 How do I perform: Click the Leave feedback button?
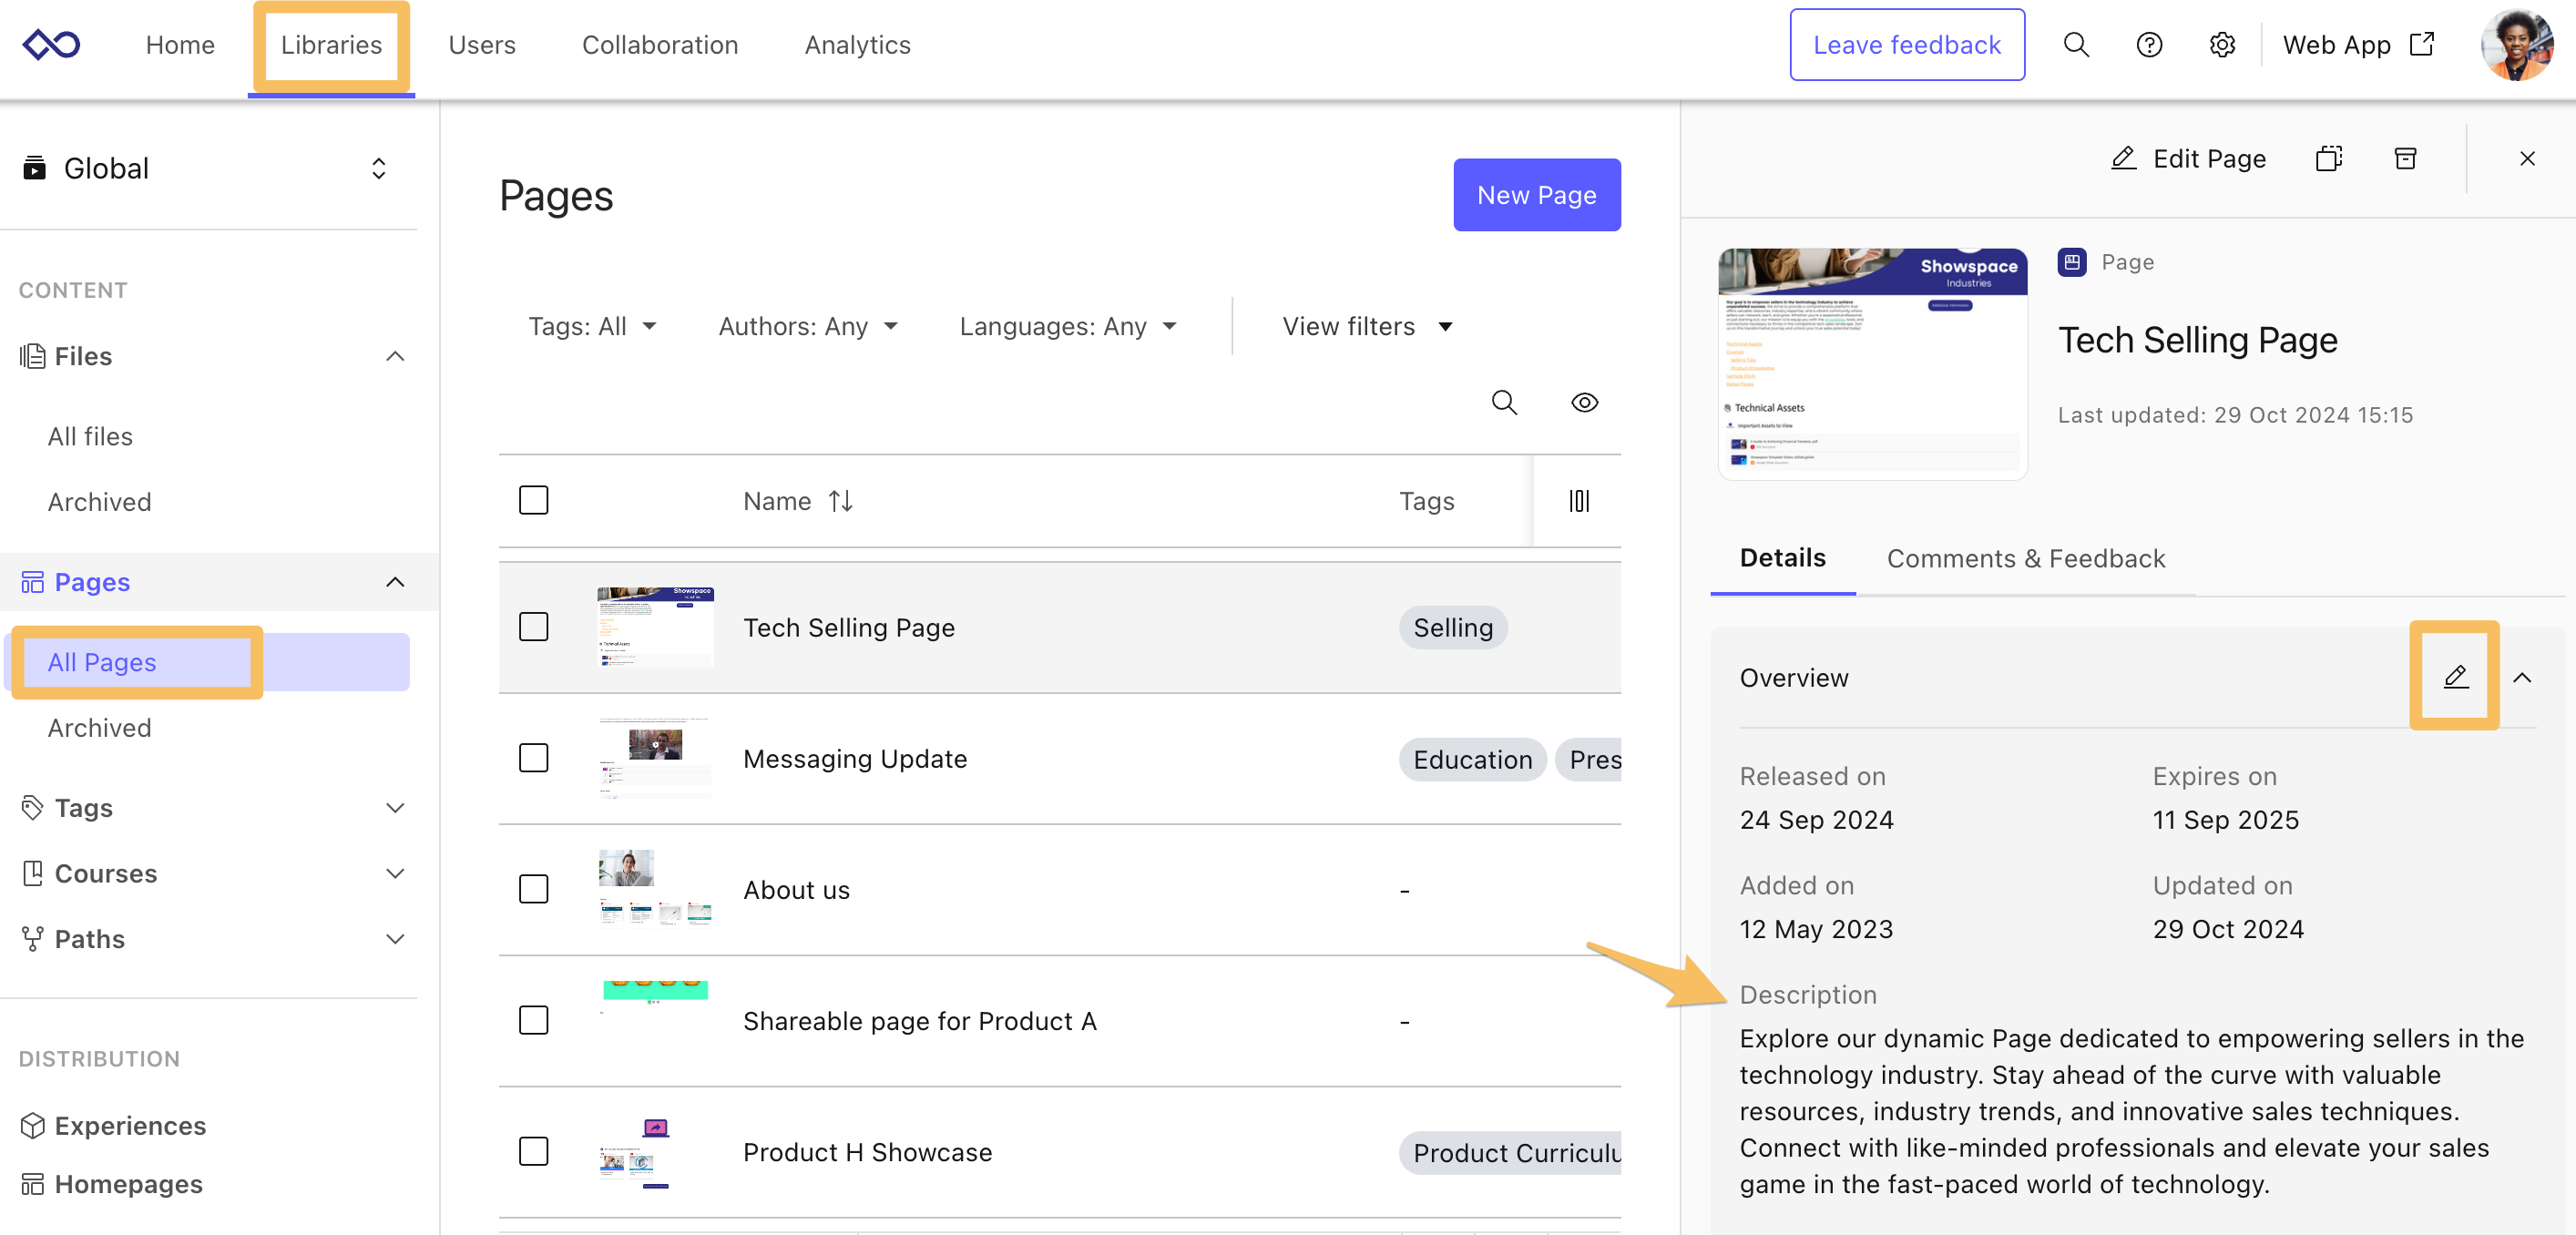(x=1906, y=44)
